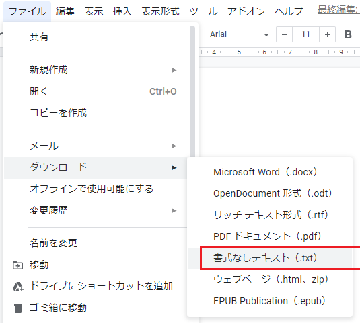Open the Arial font dropdown

[x=239, y=34]
